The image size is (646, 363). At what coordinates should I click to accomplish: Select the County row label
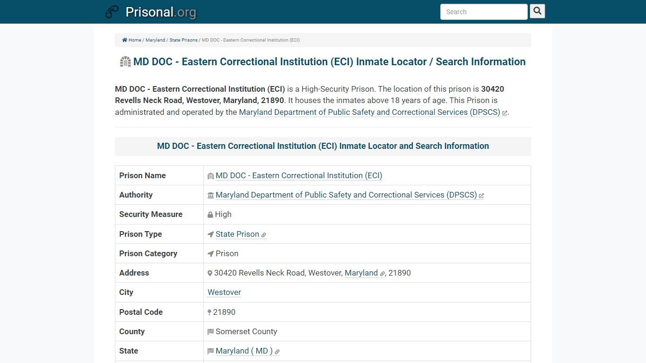coord(132,331)
